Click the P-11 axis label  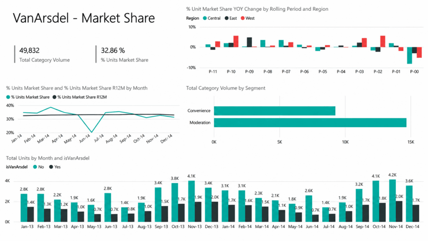pos(213,72)
